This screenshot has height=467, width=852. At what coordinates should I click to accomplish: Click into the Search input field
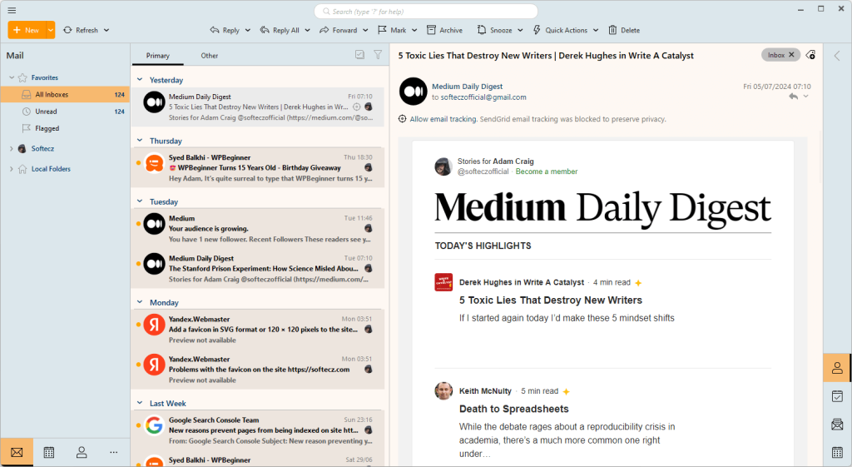[x=426, y=12]
